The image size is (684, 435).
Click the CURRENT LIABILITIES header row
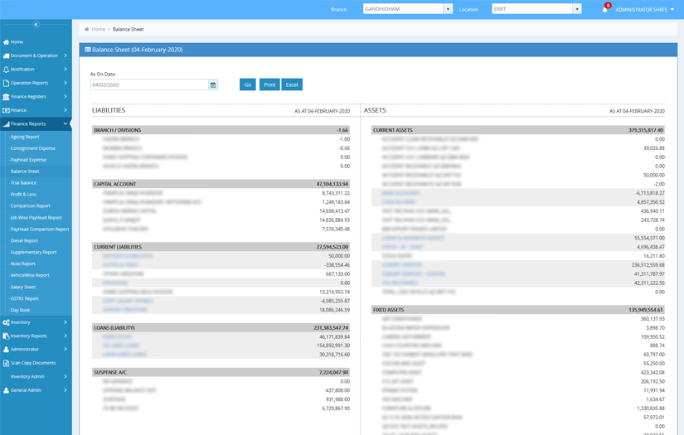tap(221, 247)
